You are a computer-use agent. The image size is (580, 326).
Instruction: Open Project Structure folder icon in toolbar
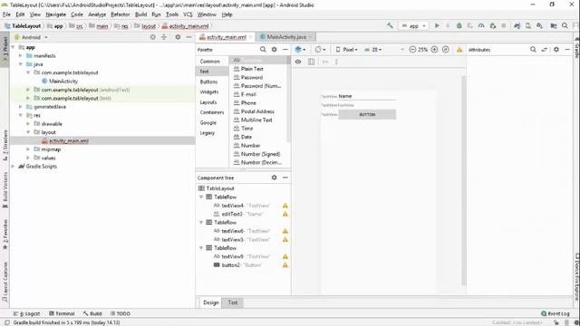(554, 26)
